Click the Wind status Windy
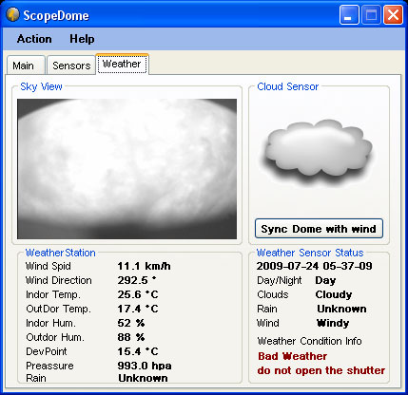This screenshot has width=408, height=395. coord(333,323)
